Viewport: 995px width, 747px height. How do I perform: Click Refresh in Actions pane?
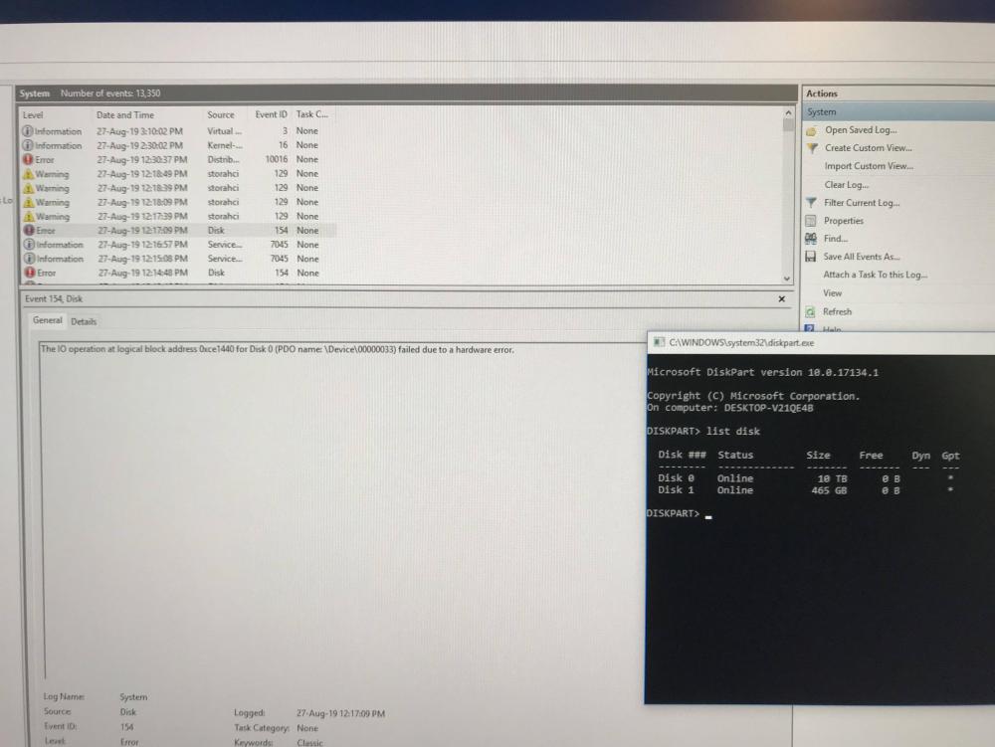837,311
